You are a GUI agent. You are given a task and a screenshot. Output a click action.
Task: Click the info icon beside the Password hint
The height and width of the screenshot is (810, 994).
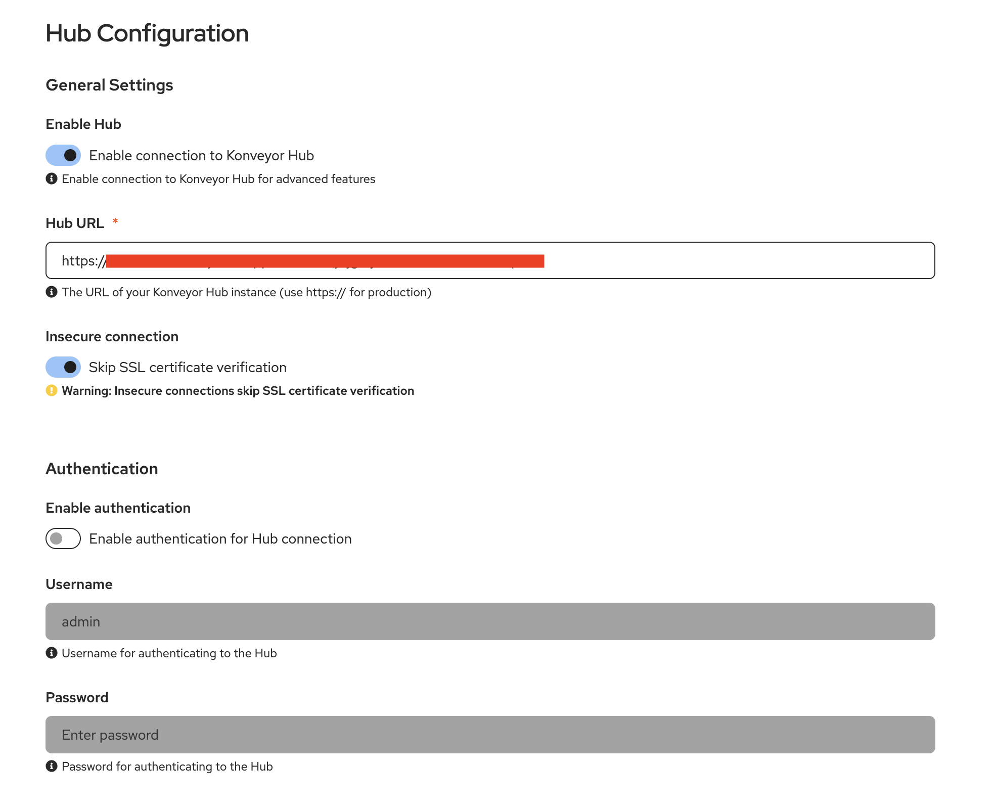[52, 767]
